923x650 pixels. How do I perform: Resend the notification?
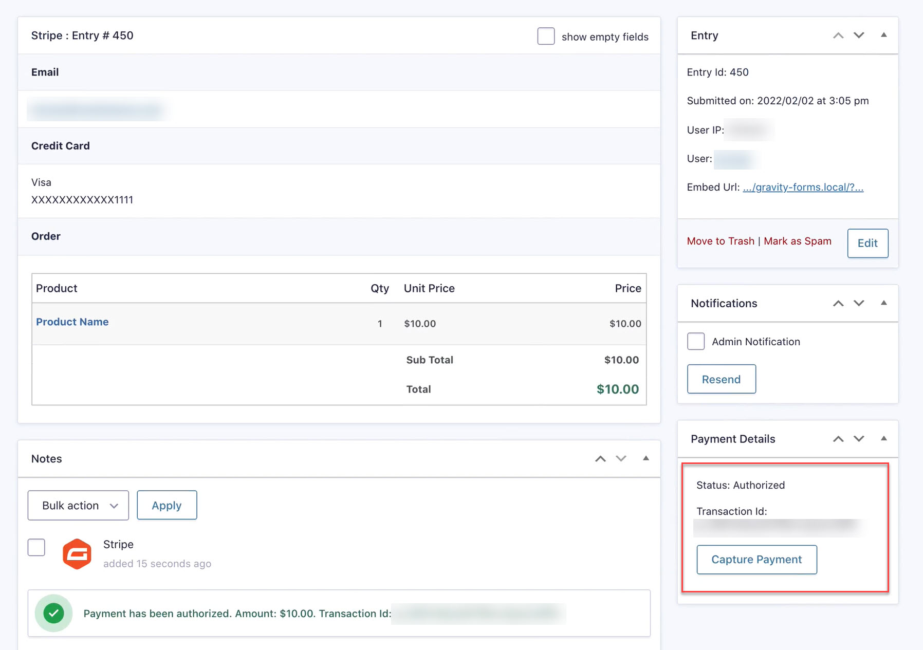[x=722, y=379]
